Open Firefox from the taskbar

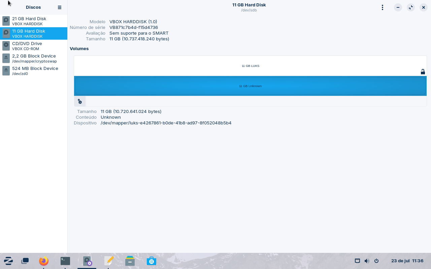[43, 261]
